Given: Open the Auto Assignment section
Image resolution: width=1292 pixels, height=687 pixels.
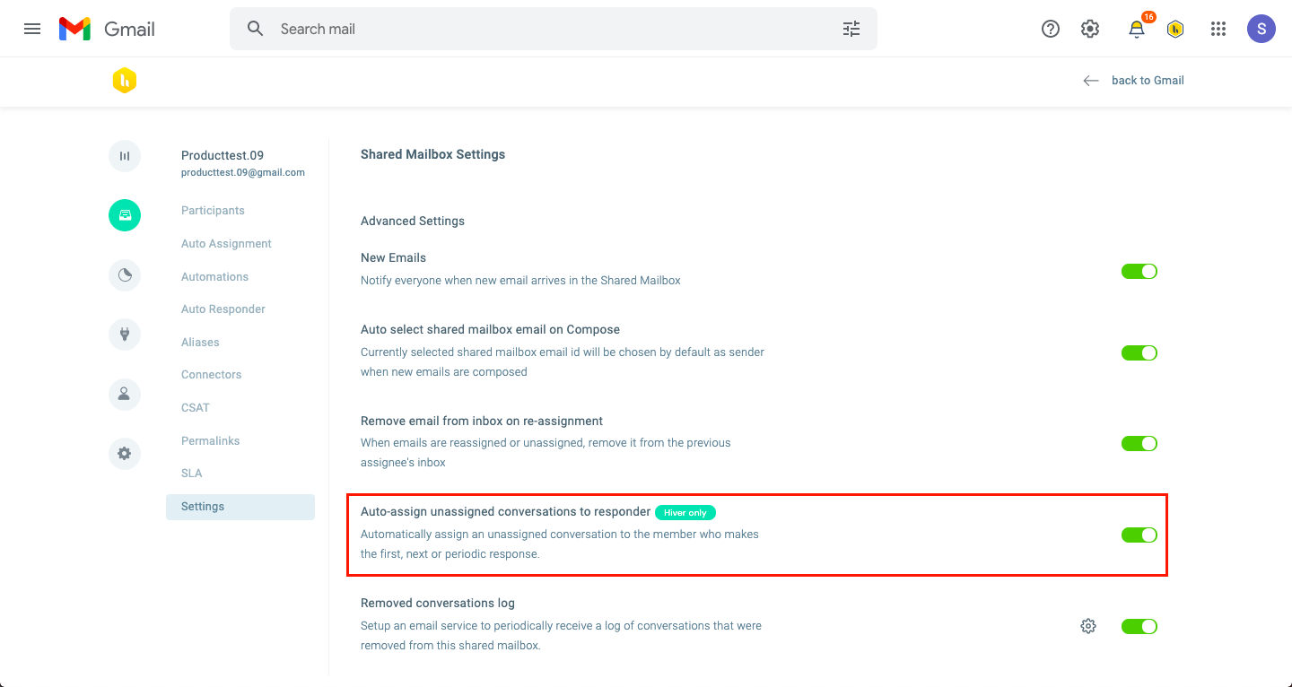Looking at the screenshot, I should tap(226, 244).
